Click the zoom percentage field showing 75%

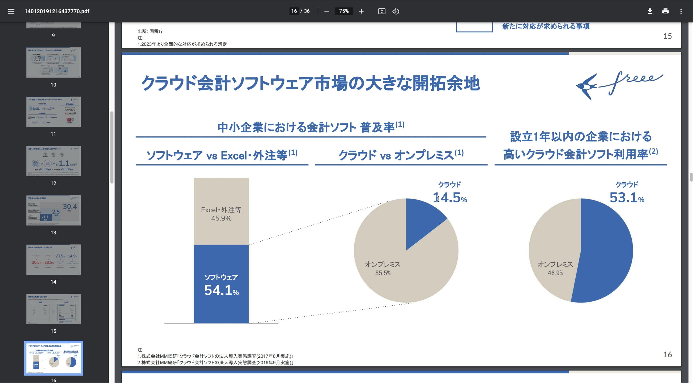(x=344, y=11)
